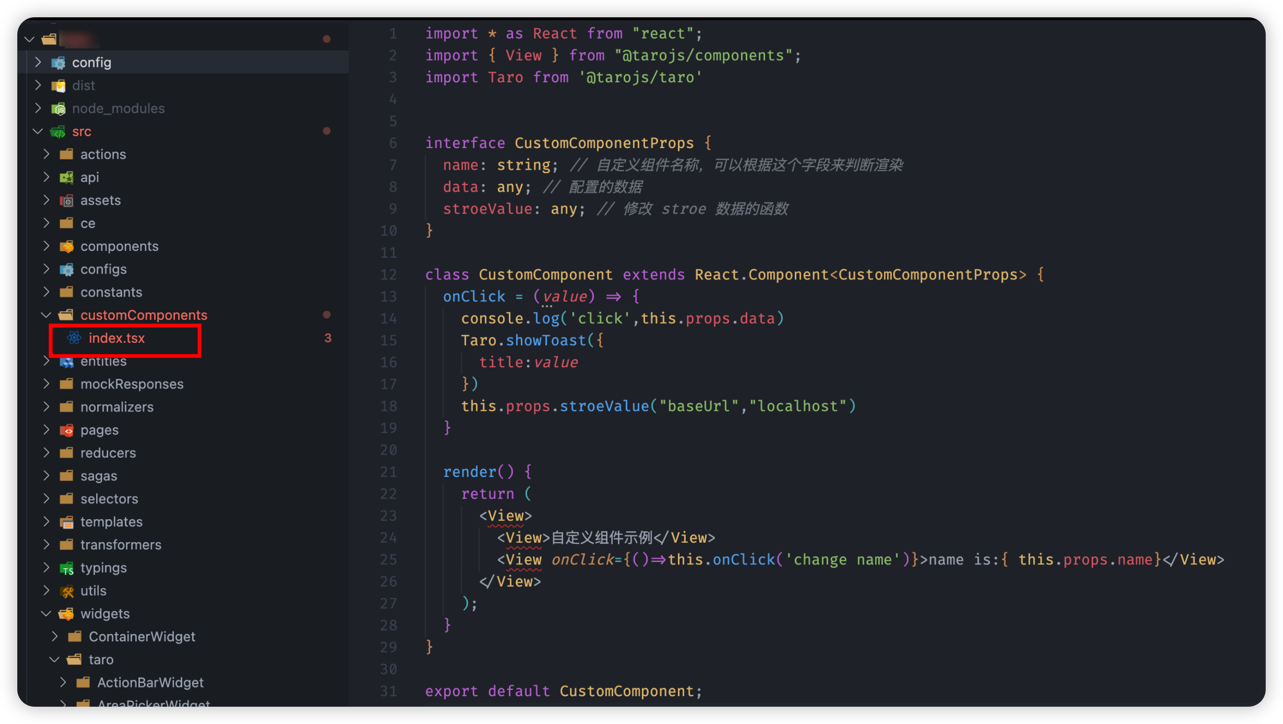Expand the ContainerWidget folder
1283x724 pixels.
coord(55,637)
